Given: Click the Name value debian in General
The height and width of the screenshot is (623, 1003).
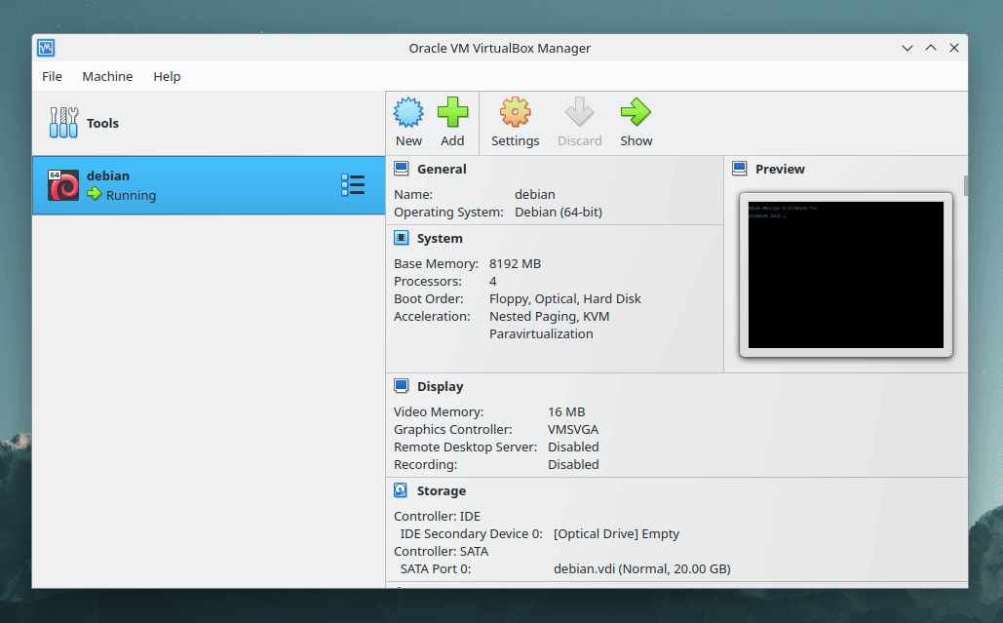Looking at the screenshot, I should click(x=535, y=194).
